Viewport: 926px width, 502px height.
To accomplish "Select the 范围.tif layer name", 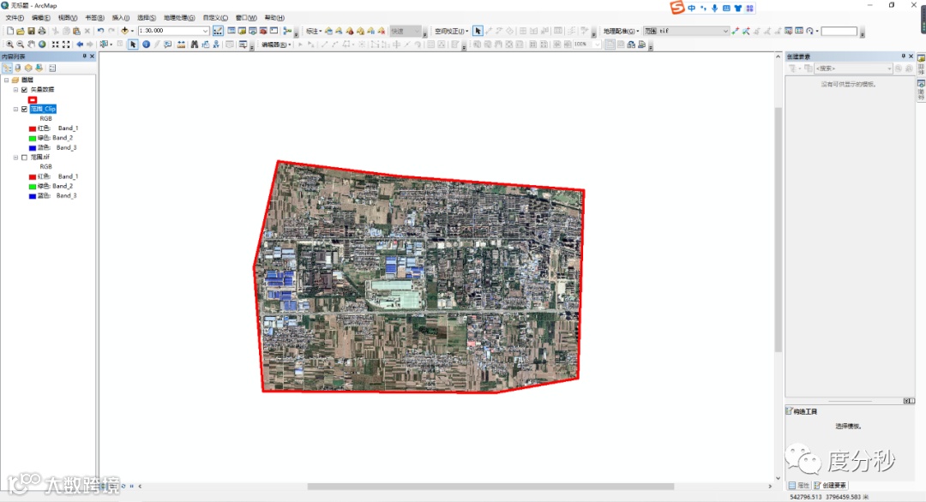I will tap(40, 158).
